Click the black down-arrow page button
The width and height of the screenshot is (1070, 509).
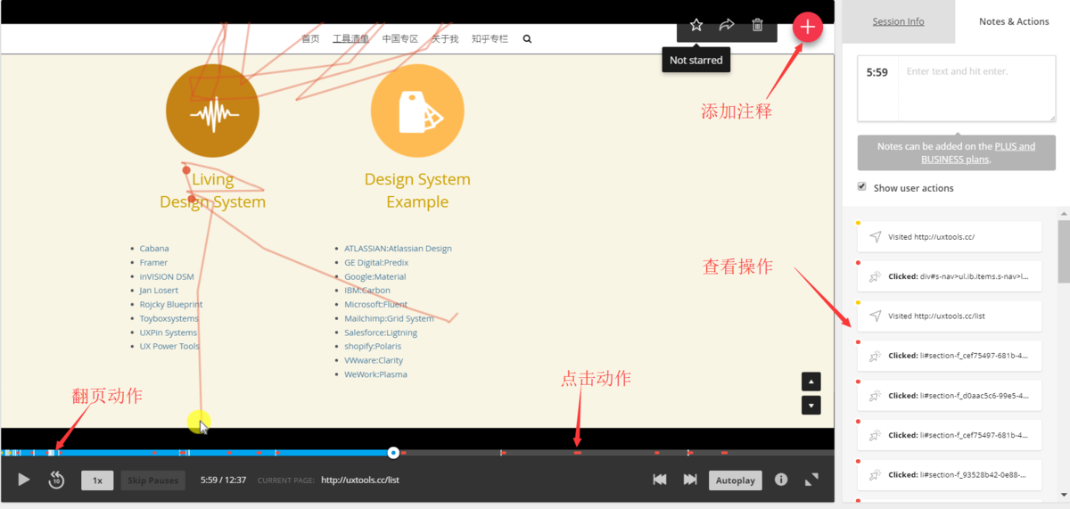811,405
